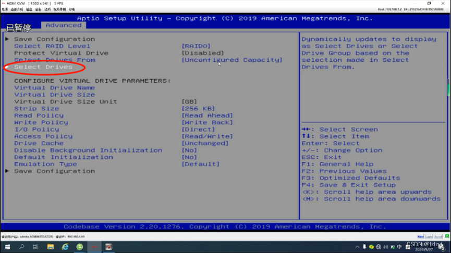Switch to the HDM KVM taskbar app
The width and height of the screenshot is (451, 253).
(94, 247)
